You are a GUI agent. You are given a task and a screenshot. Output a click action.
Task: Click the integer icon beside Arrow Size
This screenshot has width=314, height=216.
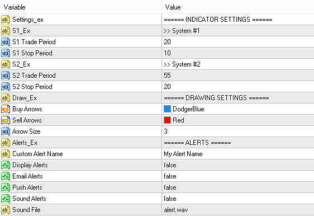click(6, 132)
